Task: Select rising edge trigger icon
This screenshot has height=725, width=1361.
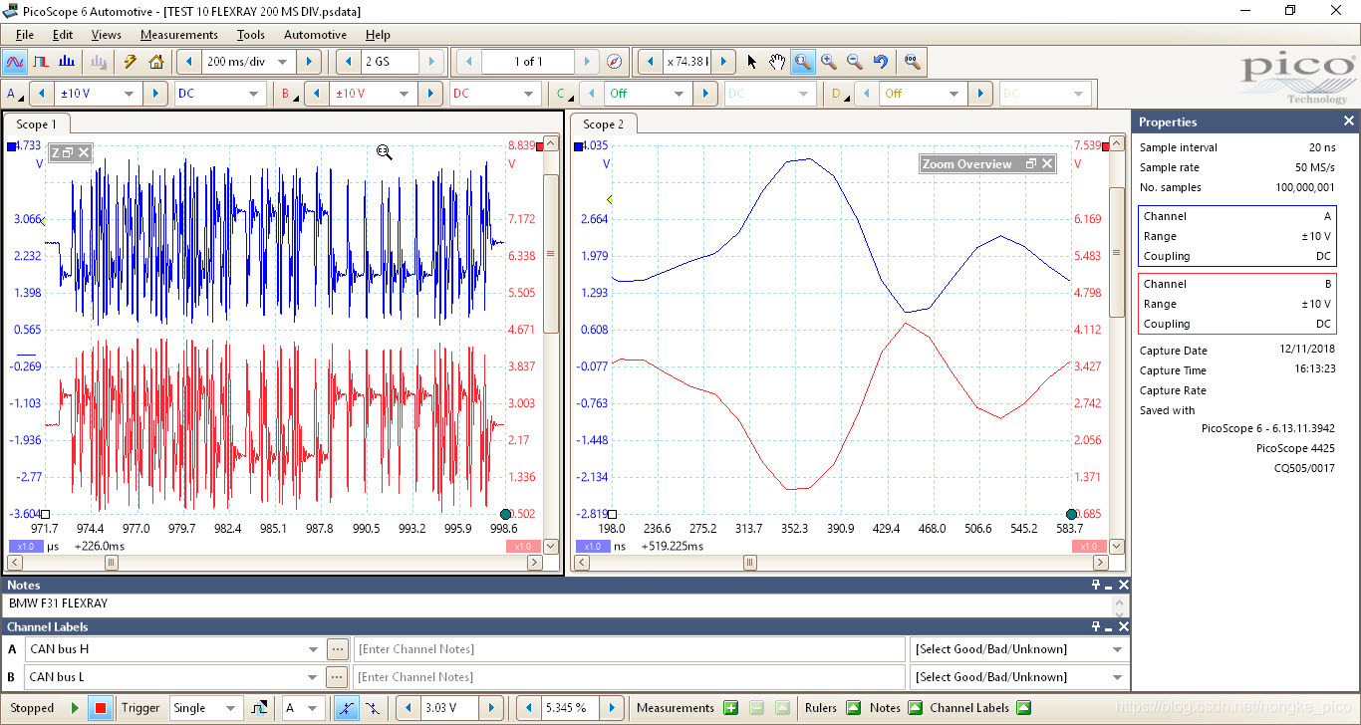Action: pyautogui.click(x=346, y=708)
